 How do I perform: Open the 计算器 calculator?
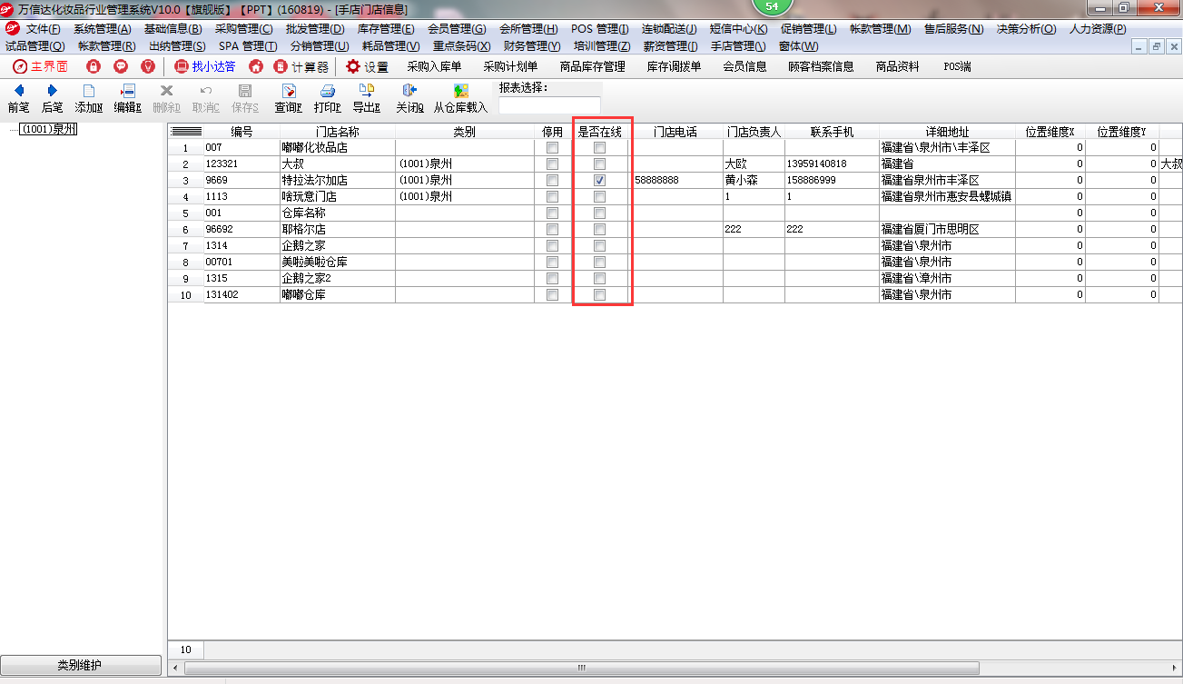(301, 66)
